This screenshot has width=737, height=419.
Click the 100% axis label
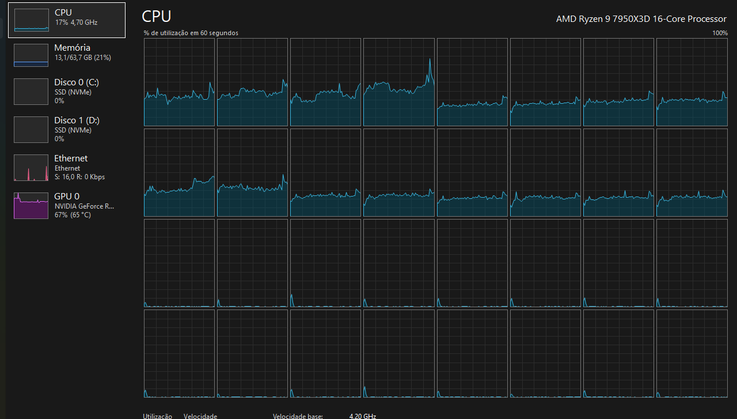point(720,33)
